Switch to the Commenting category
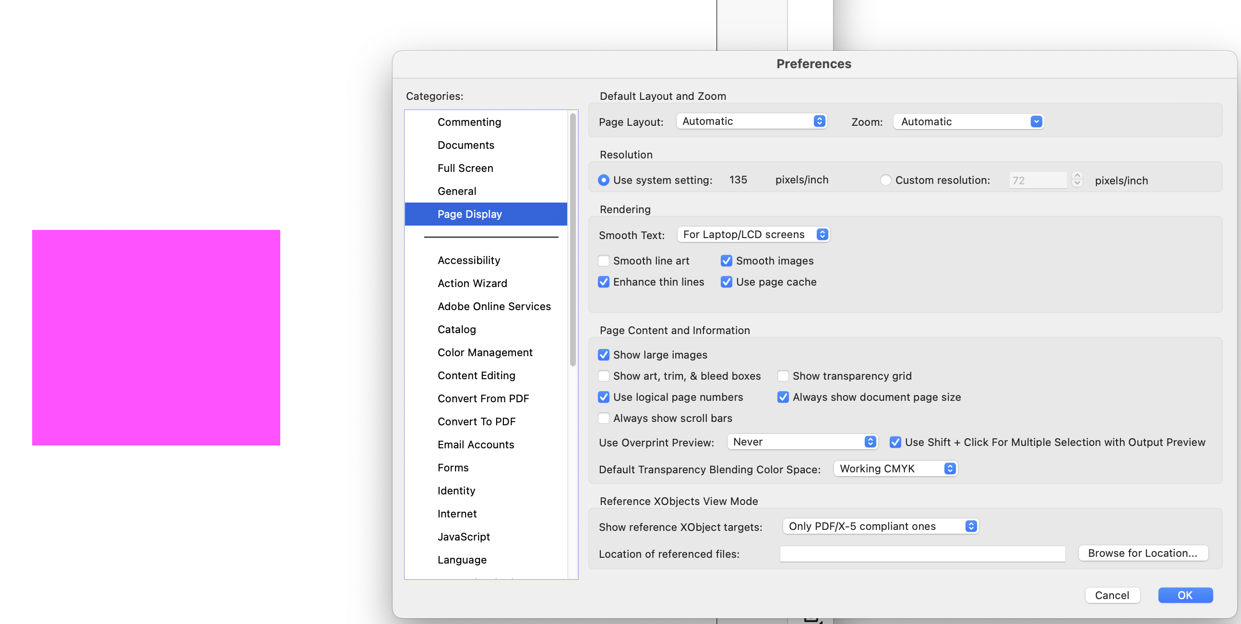This screenshot has width=1241, height=624. point(469,121)
